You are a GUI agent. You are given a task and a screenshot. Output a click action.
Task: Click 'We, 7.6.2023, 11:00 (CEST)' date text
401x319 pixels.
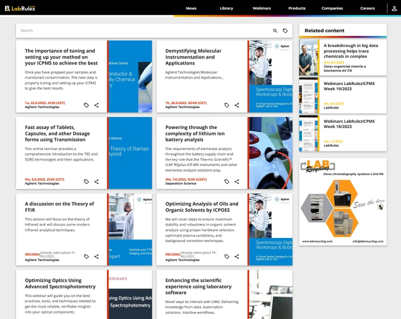tap(186, 179)
